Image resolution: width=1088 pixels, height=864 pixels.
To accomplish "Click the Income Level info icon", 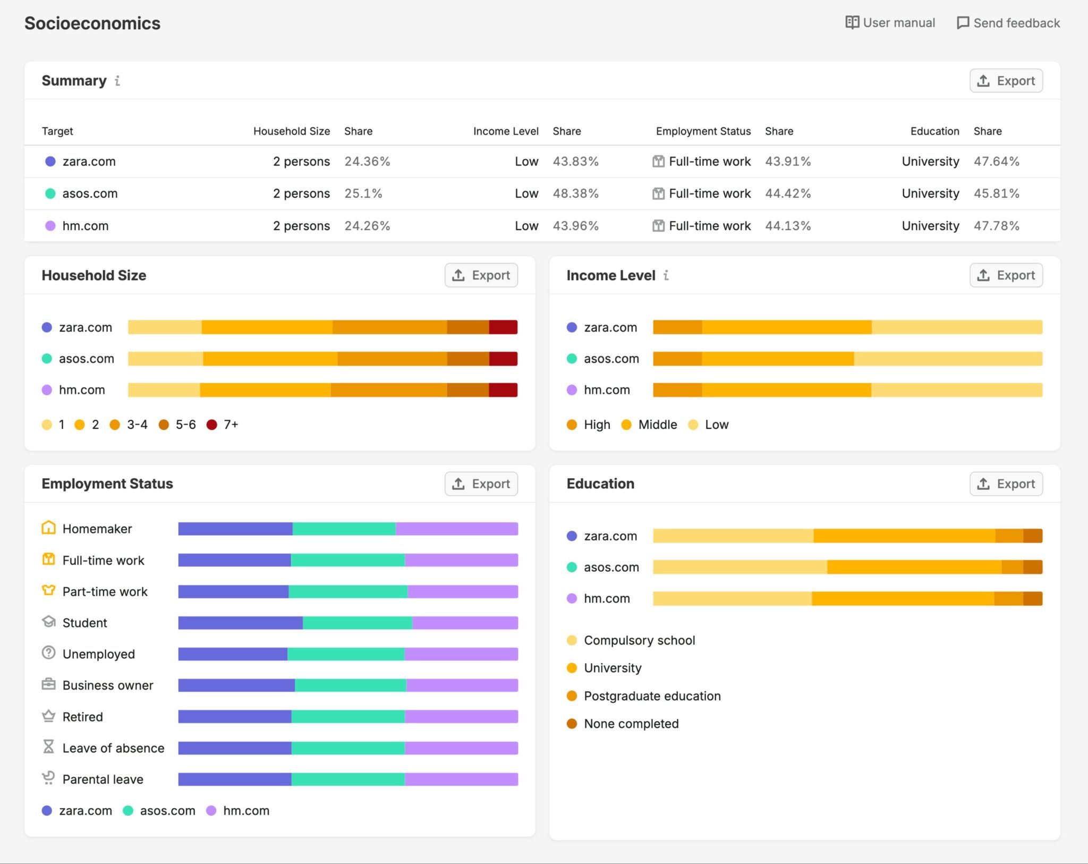I will pyautogui.click(x=666, y=275).
